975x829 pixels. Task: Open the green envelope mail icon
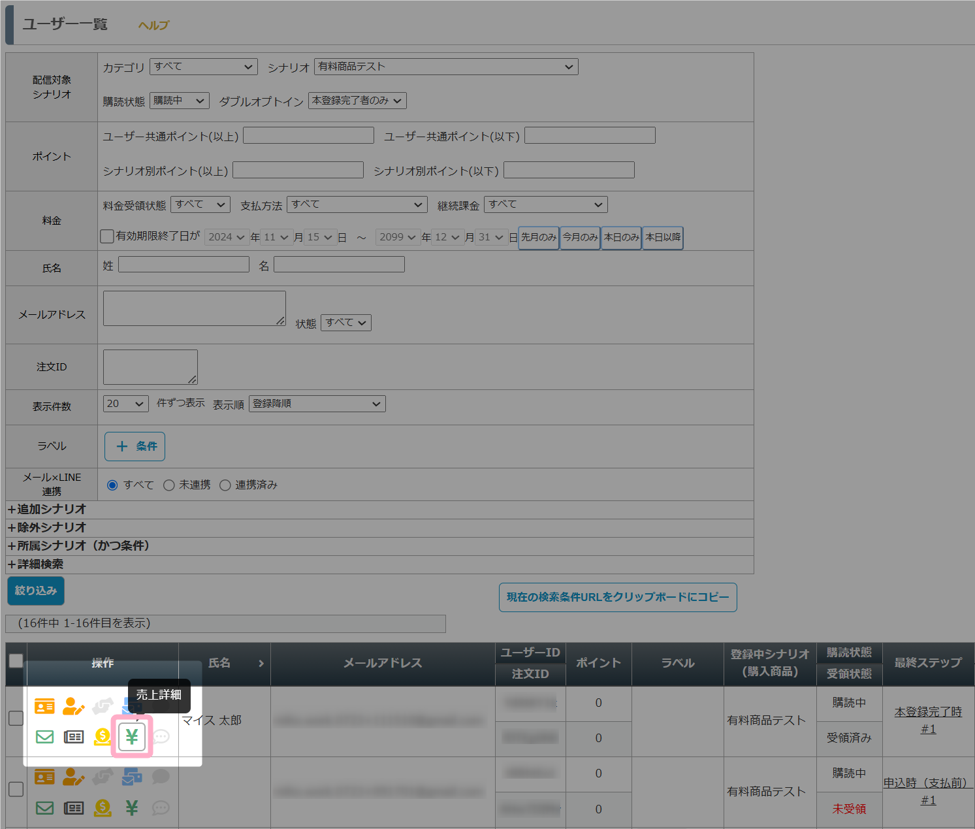[x=44, y=736]
